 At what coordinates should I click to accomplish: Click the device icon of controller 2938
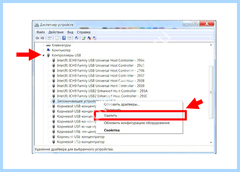tap(54, 81)
